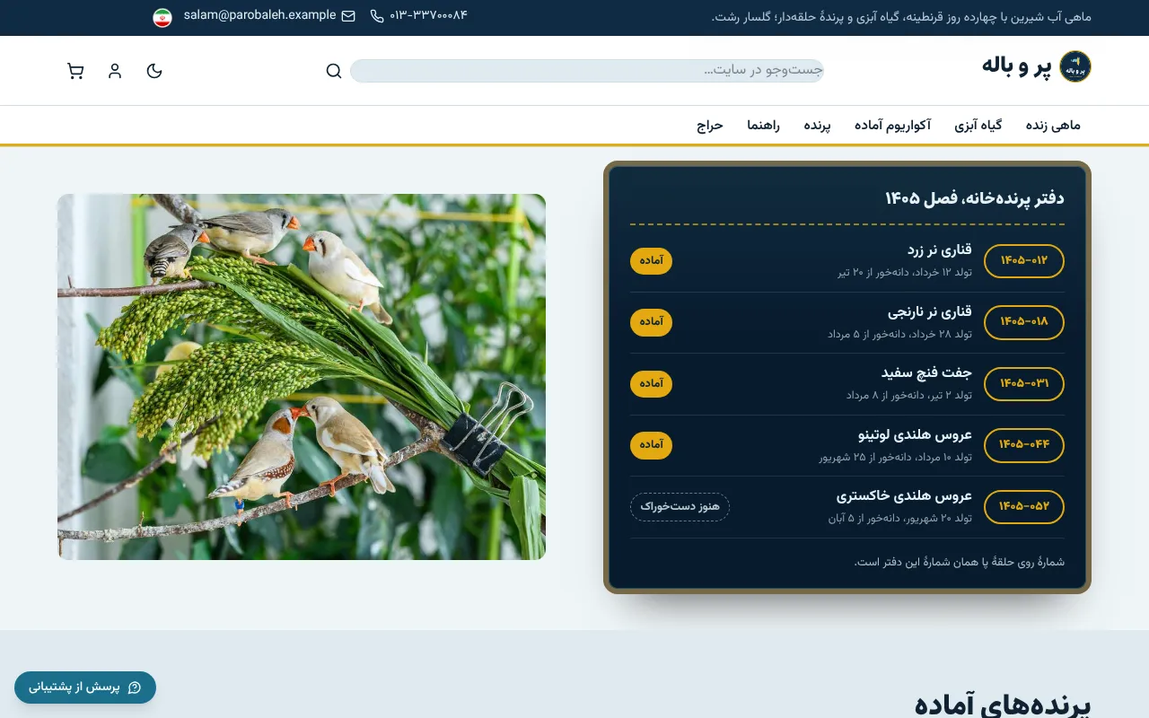Click آماده status for قناری نر زرد
The height and width of the screenshot is (718, 1149).
(x=651, y=261)
